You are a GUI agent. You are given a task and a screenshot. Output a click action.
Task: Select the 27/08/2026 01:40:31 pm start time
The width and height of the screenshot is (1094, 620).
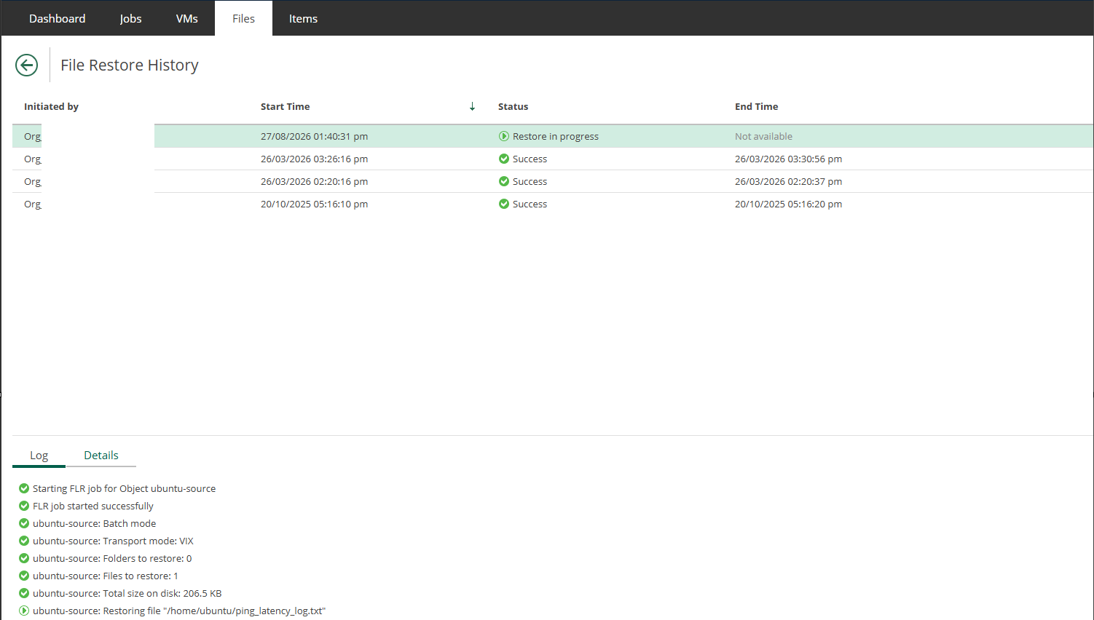coord(315,136)
